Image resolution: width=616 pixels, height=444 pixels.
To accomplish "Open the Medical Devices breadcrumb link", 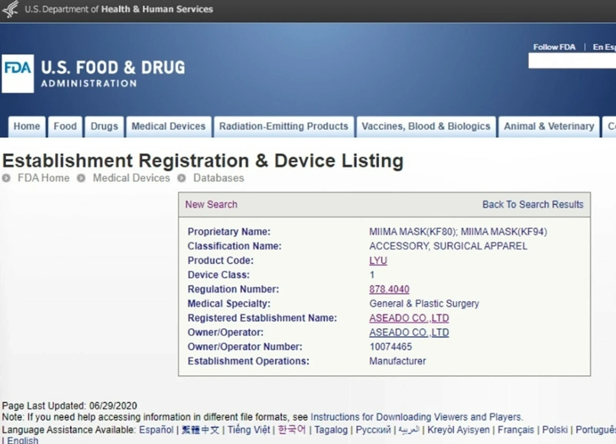I will (131, 178).
